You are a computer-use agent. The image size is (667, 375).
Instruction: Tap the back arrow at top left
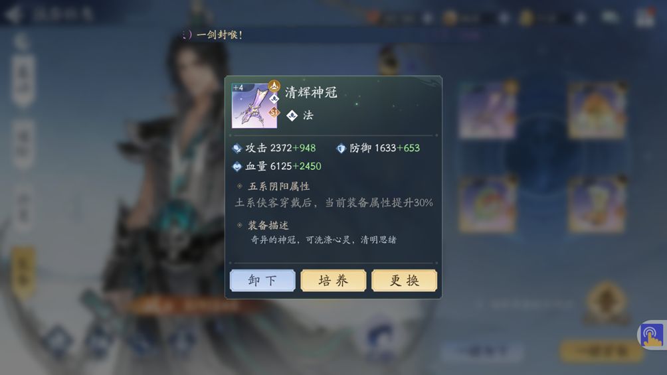click(x=13, y=14)
